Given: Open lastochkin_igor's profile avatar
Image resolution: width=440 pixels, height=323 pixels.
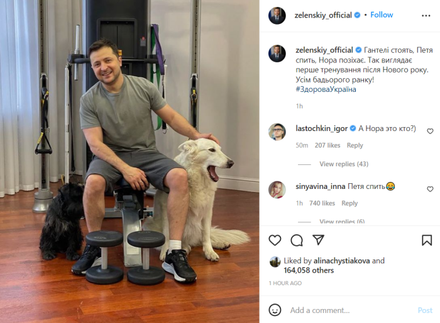Looking at the screenshot, I should [277, 132].
